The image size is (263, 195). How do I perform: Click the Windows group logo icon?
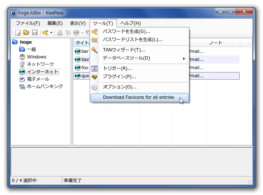22,57
